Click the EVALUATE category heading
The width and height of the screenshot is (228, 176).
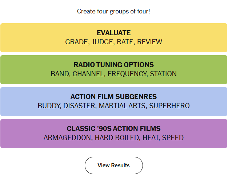[x=113, y=33]
